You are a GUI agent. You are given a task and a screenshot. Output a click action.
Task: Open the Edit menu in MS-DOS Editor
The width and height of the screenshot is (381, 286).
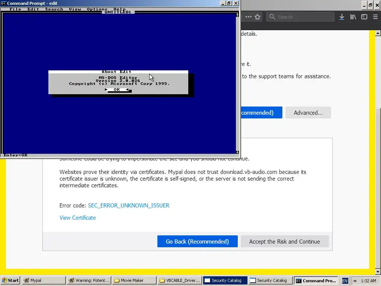[x=33, y=9]
